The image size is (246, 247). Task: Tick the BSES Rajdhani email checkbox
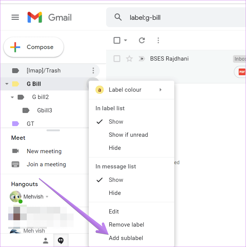pyautogui.click(x=117, y=59)
